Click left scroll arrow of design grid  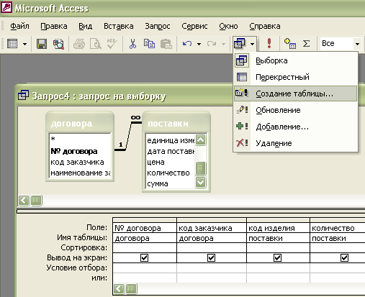click(x=119, y=289)
